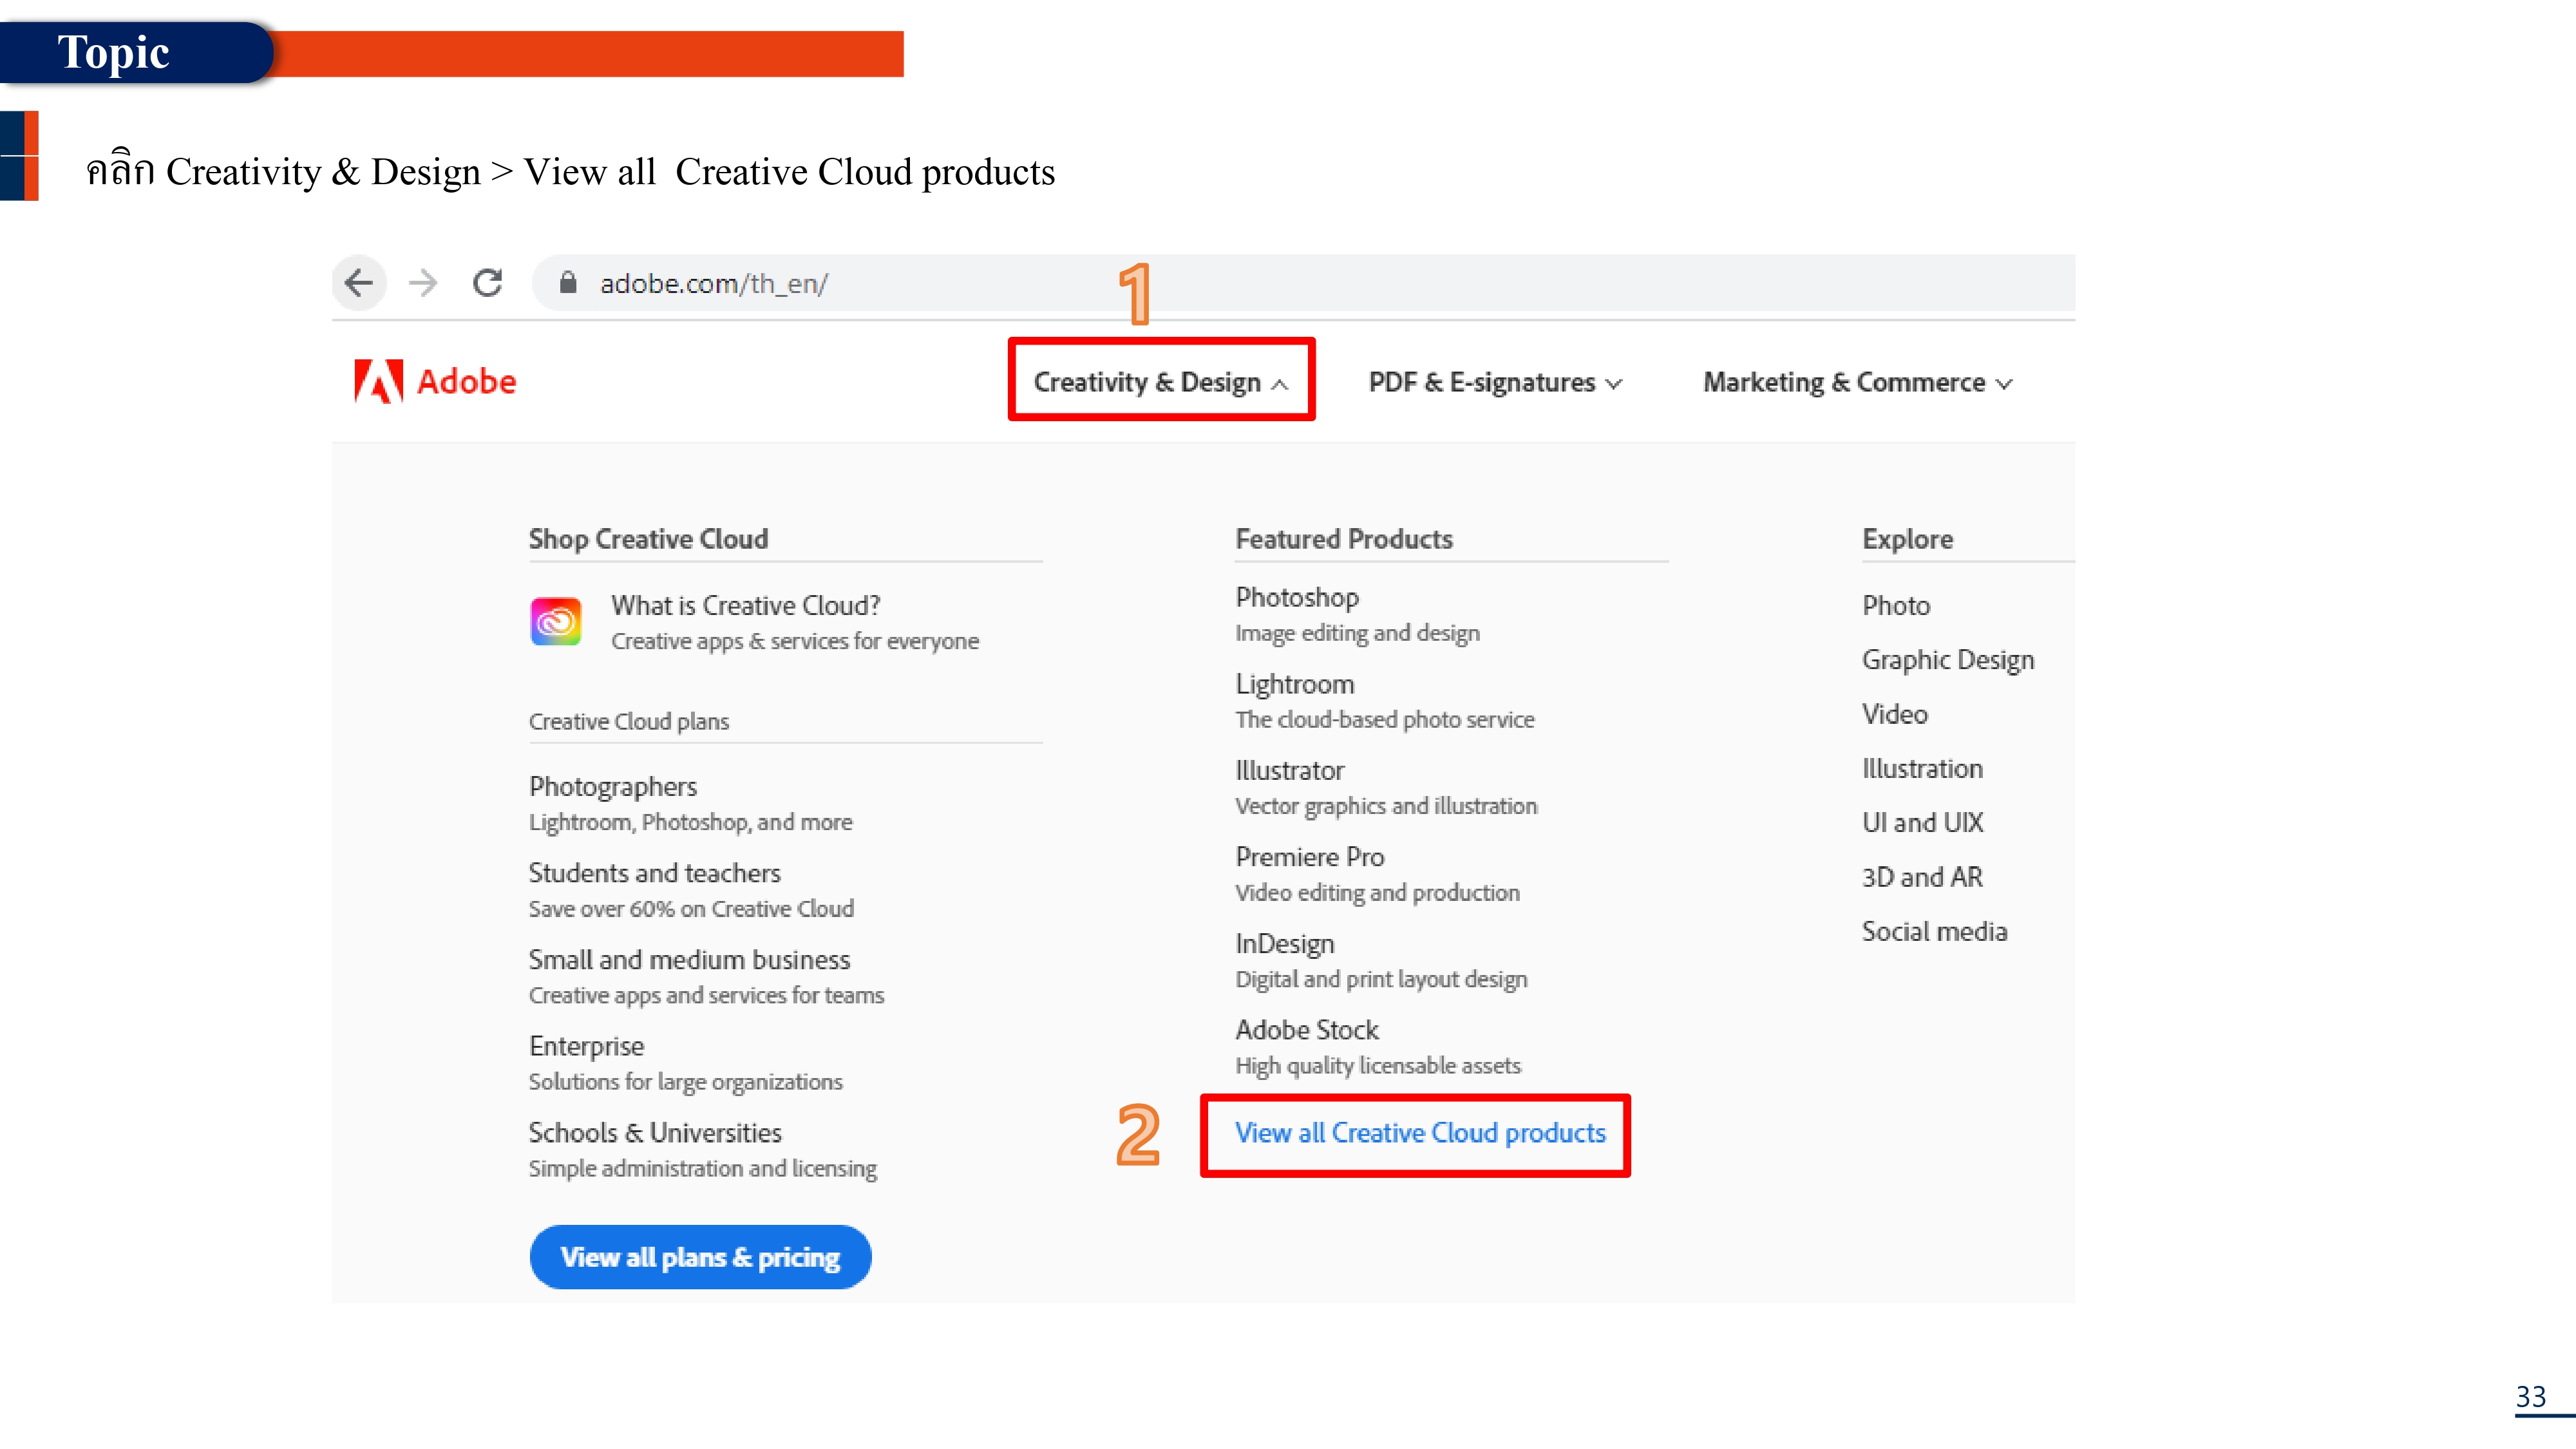Image resolution: width=2576 pixels, height=1449 pixels.
Task: Open What is Creative Cloud? link
Action: tap(745, 605)
